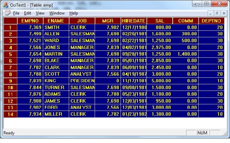Viewport: 230px width, 143px height.
Task: Click the TURNER name cell
Action: coord(56,88)
